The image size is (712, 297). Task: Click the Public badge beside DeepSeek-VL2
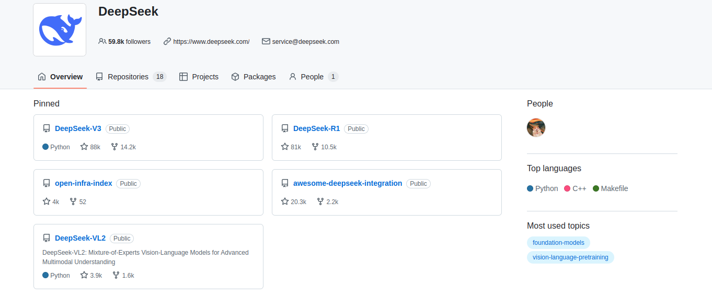tap(122, 239)
